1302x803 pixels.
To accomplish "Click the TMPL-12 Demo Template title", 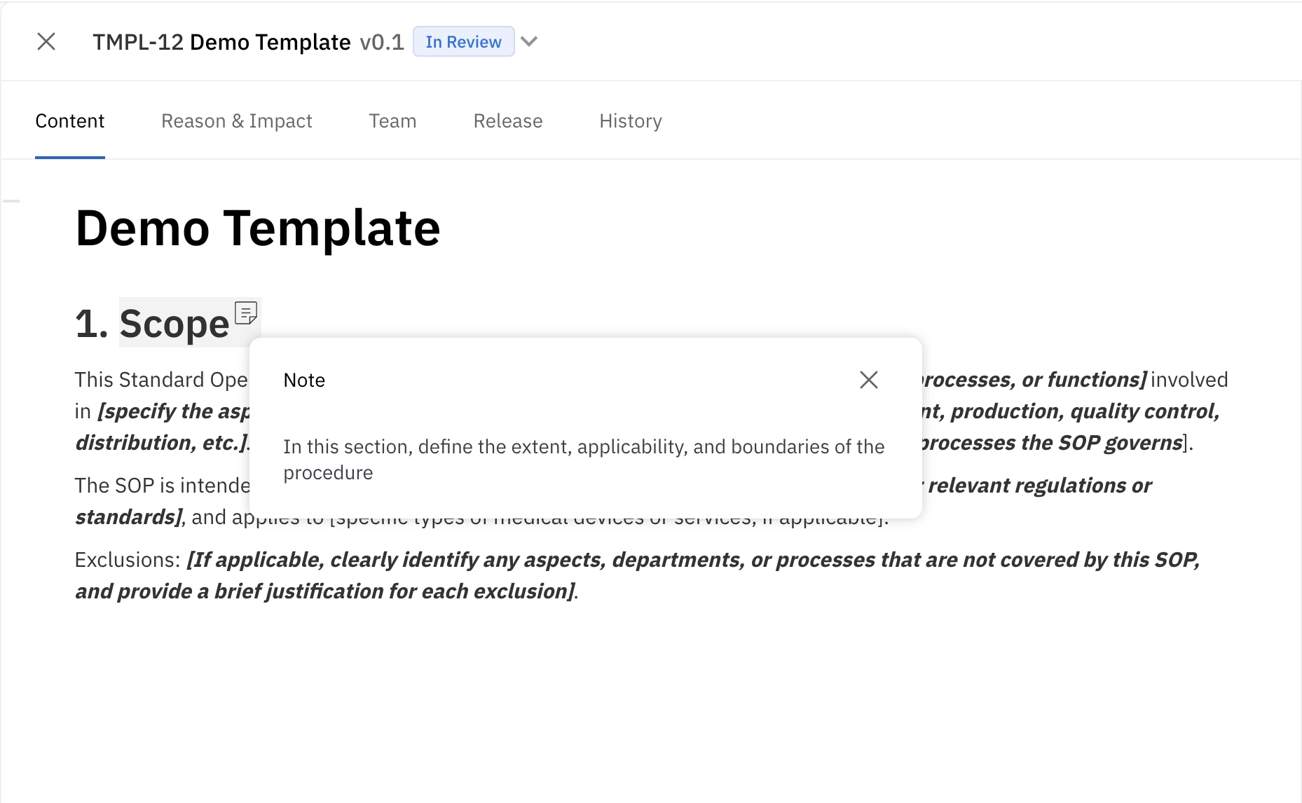I will (x=222, y=41).
